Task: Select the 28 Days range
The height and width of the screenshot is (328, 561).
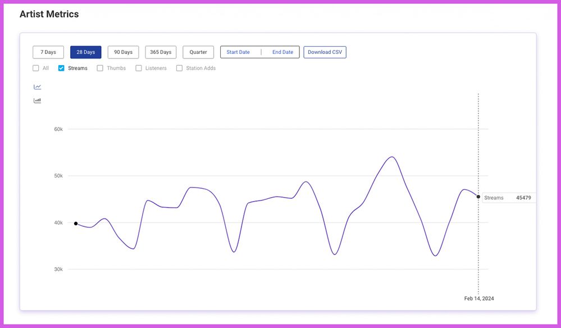Action: (x=85, y=52)
